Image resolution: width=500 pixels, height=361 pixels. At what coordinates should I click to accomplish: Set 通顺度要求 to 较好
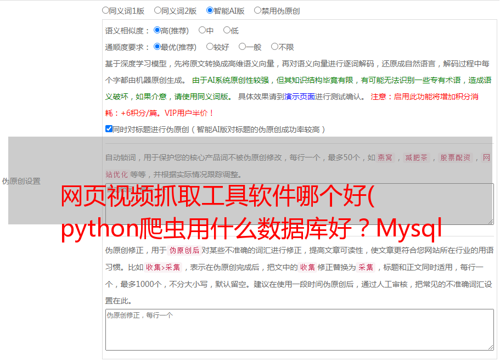pyautogui.click(x=210, y=47)
